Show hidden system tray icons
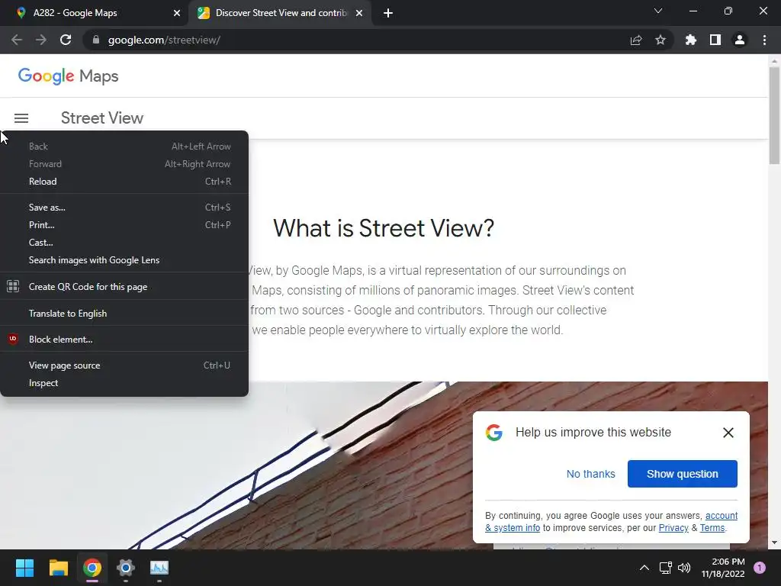 coord(644,568)
